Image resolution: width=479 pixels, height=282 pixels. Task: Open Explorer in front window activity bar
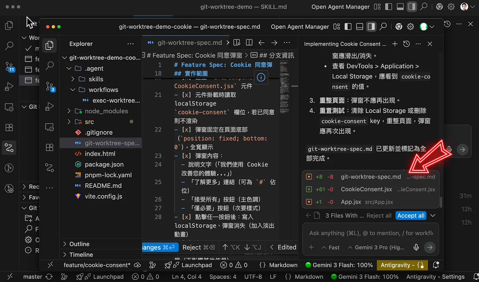click(50, 45)
